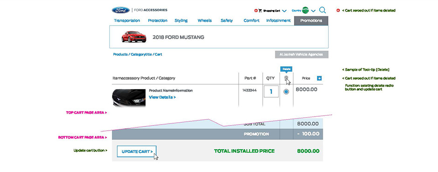Open the Styling category tab

181,20
